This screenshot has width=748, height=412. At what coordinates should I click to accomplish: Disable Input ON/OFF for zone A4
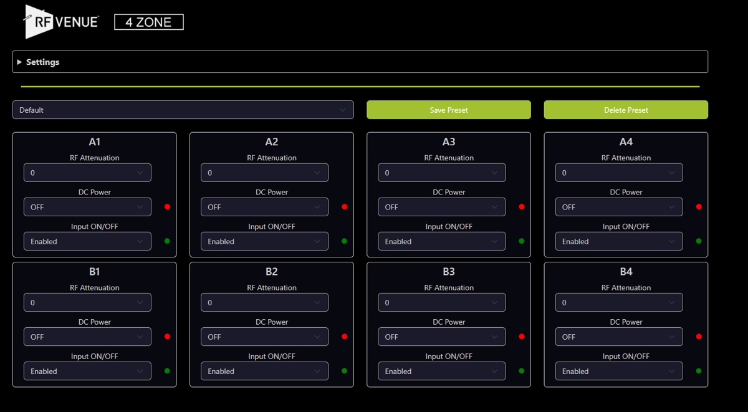click(618, 241)
